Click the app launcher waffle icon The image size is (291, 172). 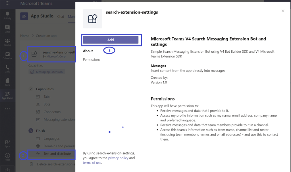tap(7, 3)
